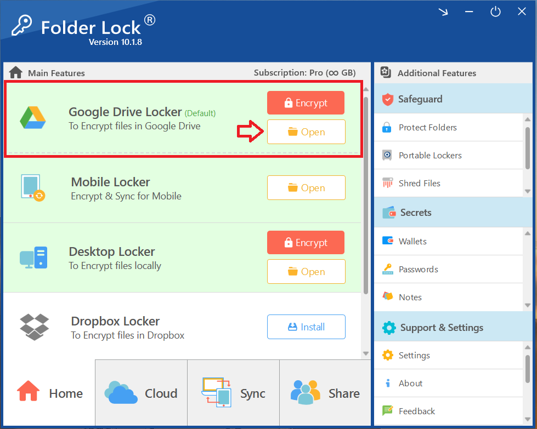Click the Mobile Locker tablet icon
This screenshot has width=537, height=429.
(x=33, y=187)
